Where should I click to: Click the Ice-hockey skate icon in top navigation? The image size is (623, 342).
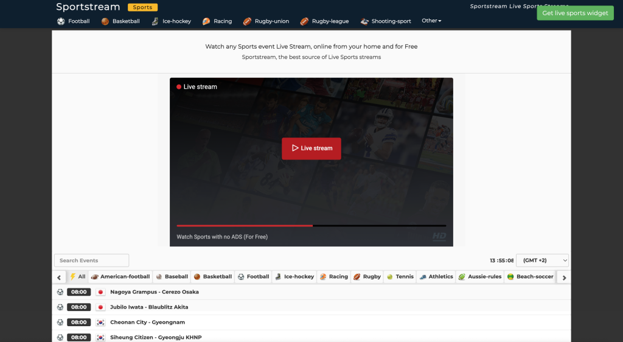155,21
